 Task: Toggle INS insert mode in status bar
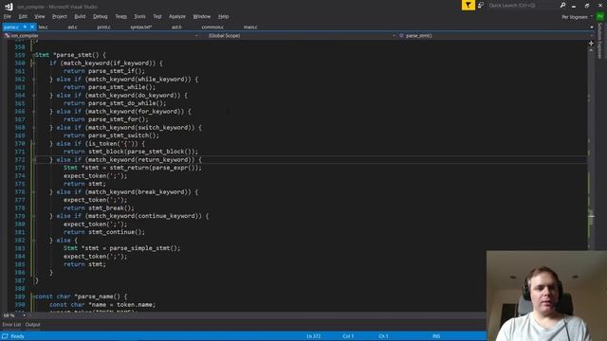(436, 336)
